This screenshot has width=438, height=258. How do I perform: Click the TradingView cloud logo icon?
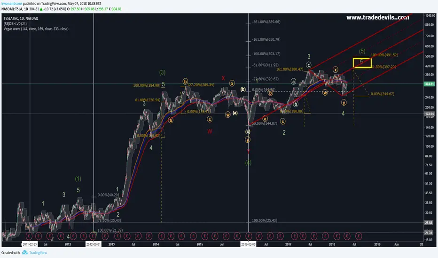(x=25, y=252)
